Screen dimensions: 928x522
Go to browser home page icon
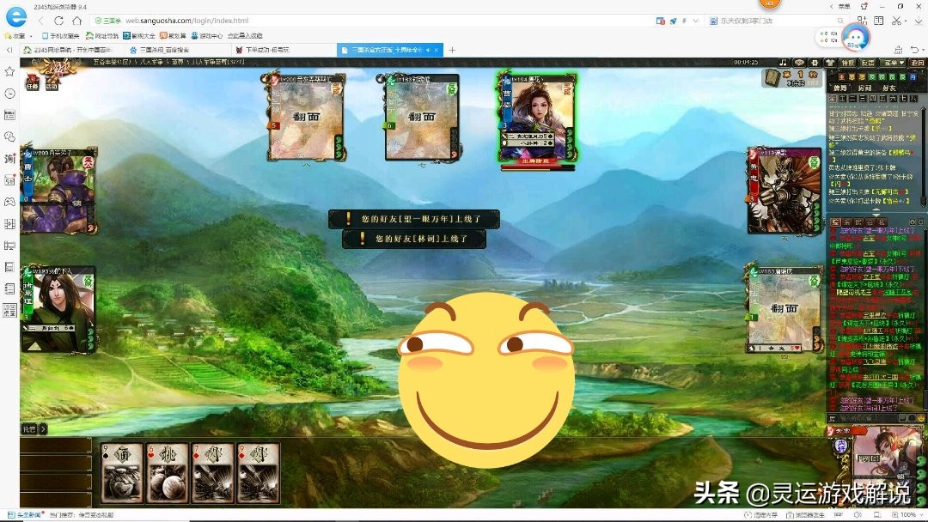(77, 21)
